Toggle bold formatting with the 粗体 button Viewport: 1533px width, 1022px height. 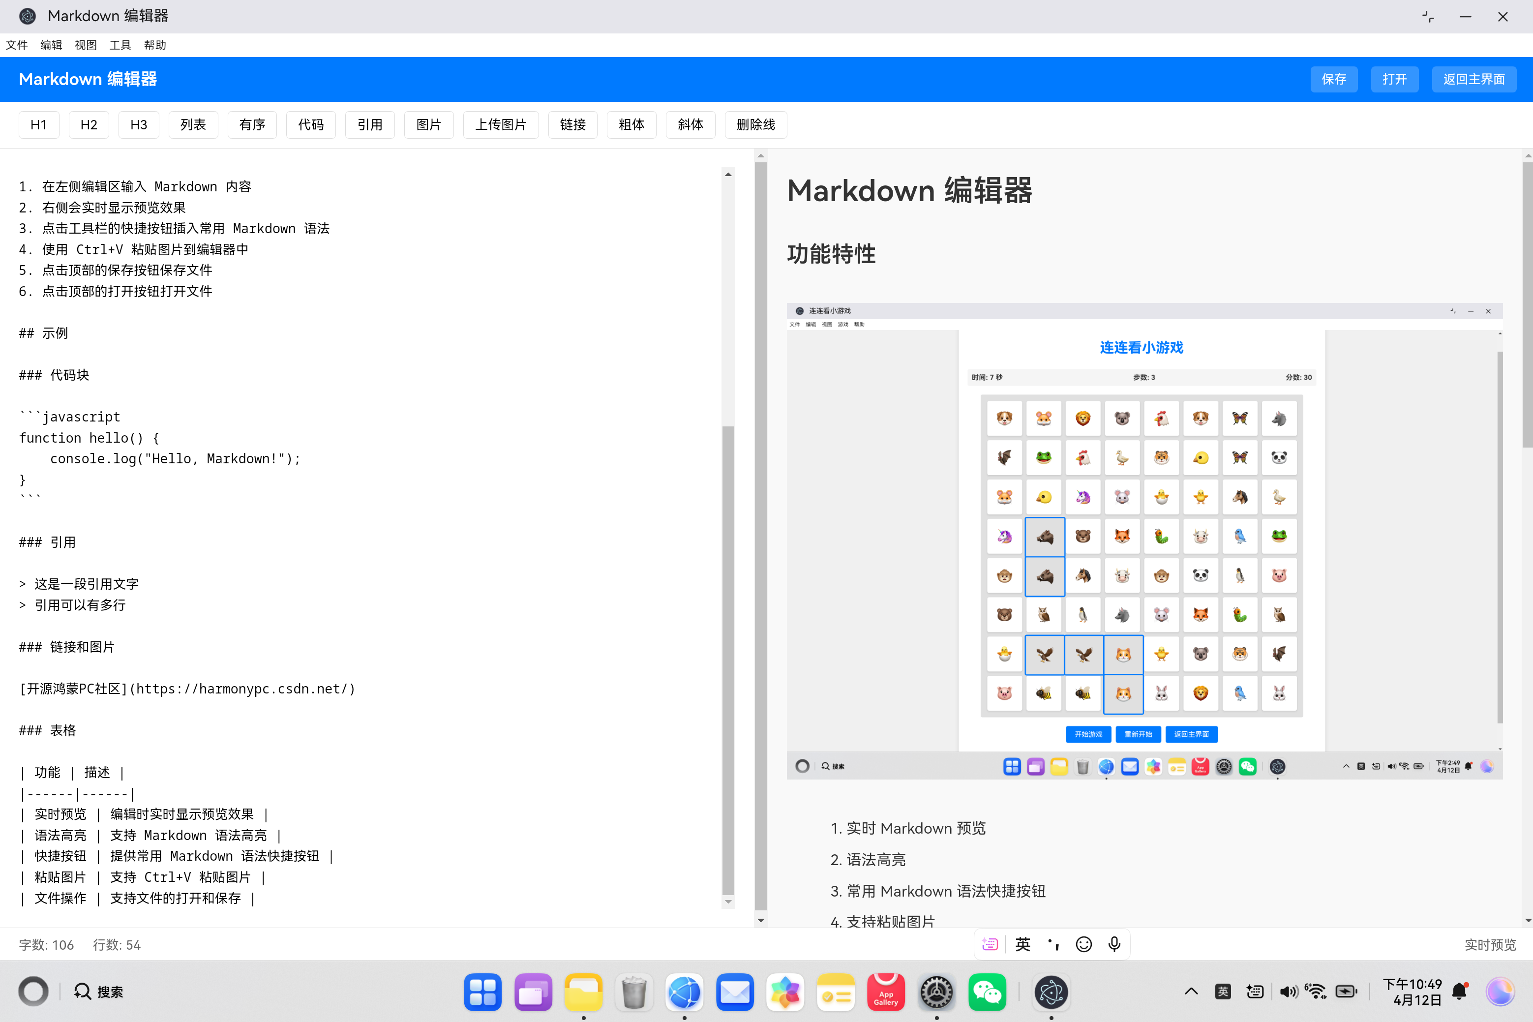(631, 124)
